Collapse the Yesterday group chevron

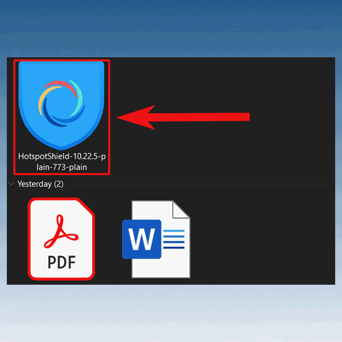point(11,184)
